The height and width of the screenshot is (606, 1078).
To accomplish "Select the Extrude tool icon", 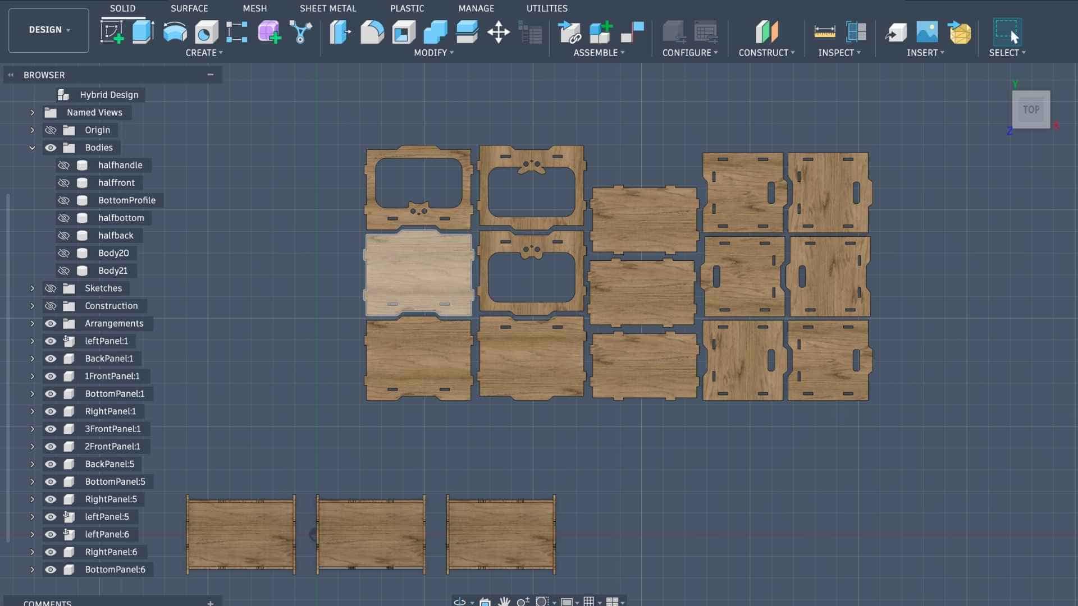I will point(143,31).
